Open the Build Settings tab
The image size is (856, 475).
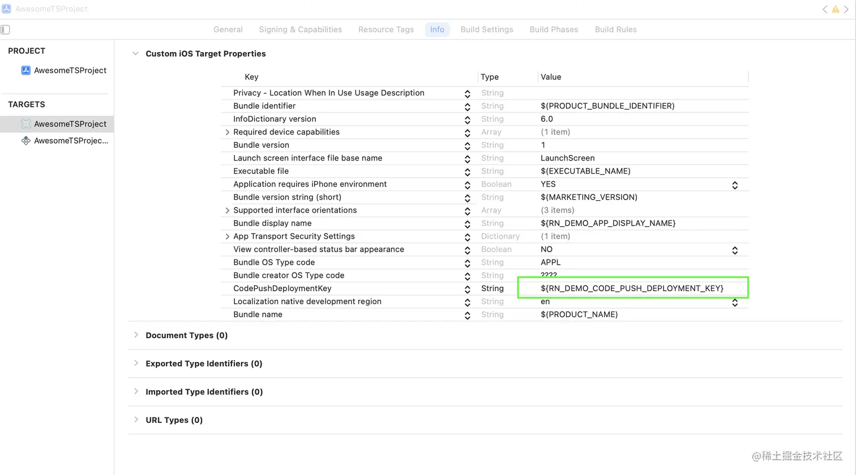[487, 29]
